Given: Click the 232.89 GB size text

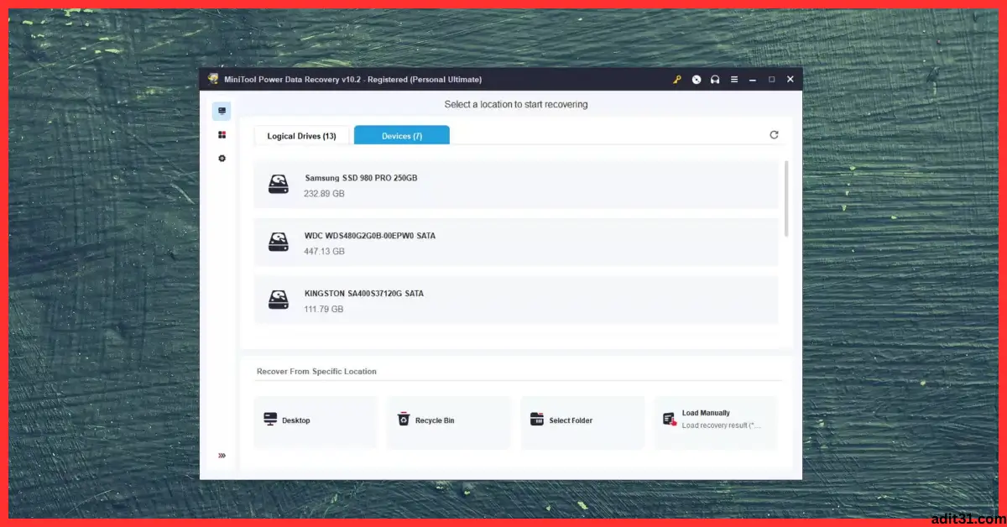Looking at the screenshot, I should pos(324,194).
